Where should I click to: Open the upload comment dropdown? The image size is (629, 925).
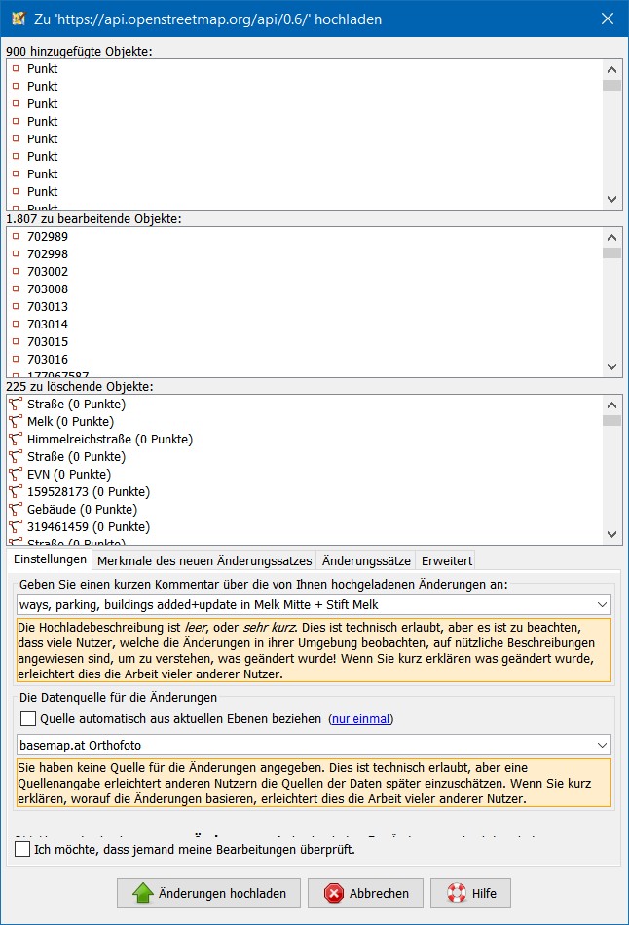(601, 605)
